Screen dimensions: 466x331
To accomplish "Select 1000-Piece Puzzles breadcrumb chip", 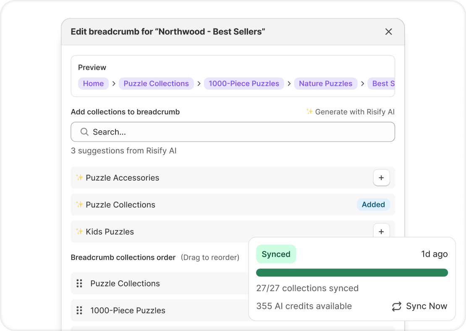I will (244, 83).
